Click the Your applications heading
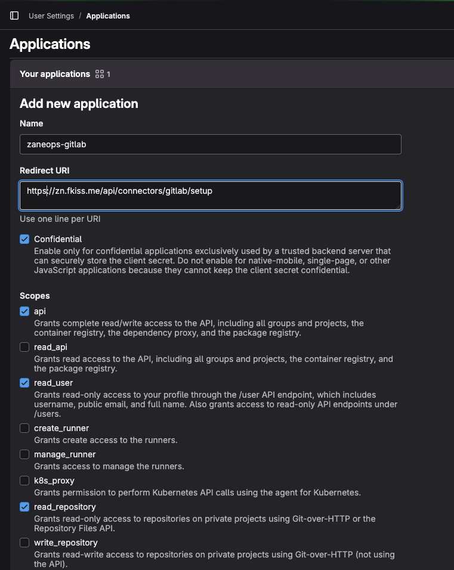The height and width of the screenshot is (570, 454). coord(54,74)
